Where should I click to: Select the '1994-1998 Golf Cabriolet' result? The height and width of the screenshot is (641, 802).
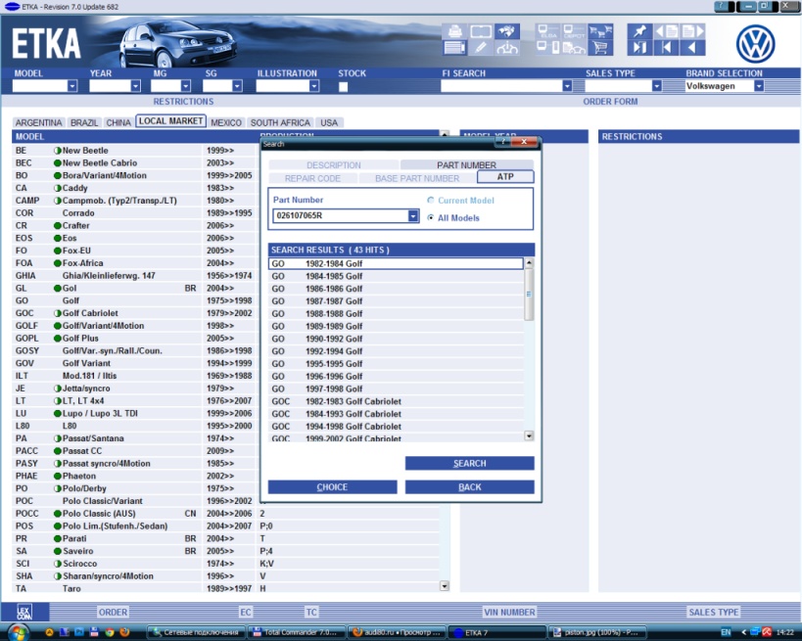396,427
